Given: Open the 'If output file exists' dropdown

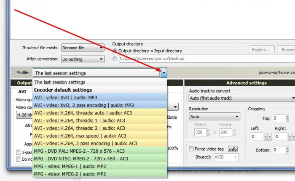Looking at the screenshot, I should pyautogui.click(x=83, y=48).
